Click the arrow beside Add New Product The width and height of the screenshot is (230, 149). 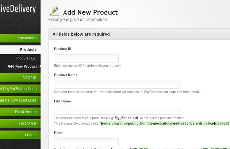tap(40, 67)
